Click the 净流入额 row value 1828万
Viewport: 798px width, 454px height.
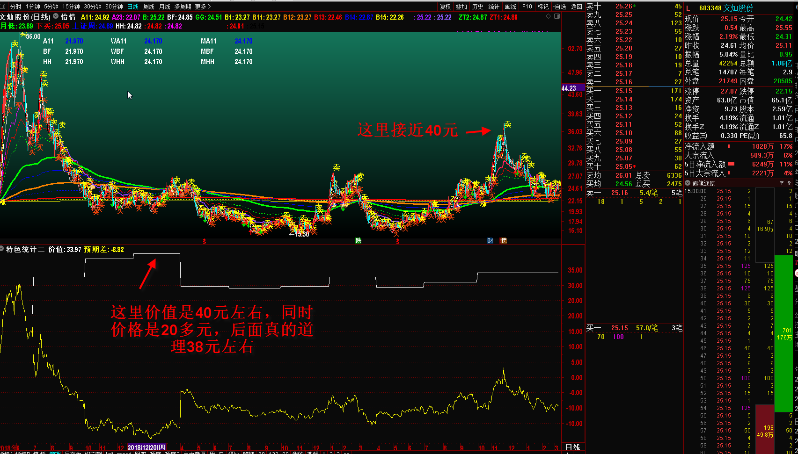coord(763,146)
